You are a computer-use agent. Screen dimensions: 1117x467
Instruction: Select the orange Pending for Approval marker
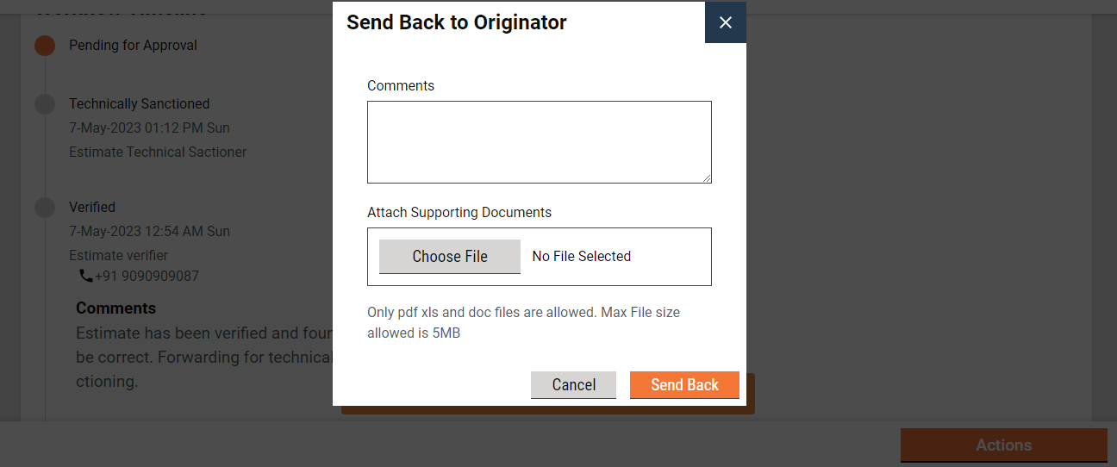(x=45, y=46)
